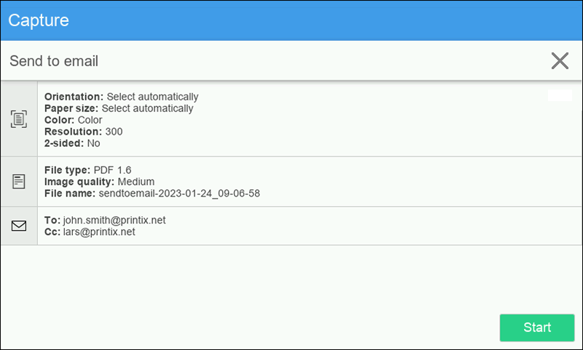Screen dimensions: 583x350
Task: Change File type PDF 1.6
Action: coord(87,170)
